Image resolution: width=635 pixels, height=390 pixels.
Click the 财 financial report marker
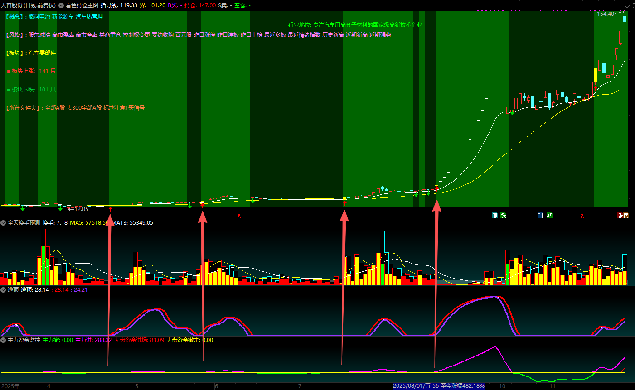point(541,216)
